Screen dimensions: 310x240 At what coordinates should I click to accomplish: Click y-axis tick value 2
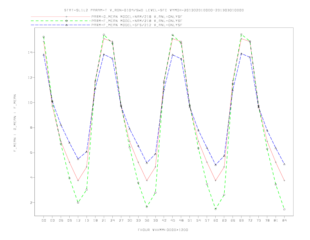coord(31,203)
